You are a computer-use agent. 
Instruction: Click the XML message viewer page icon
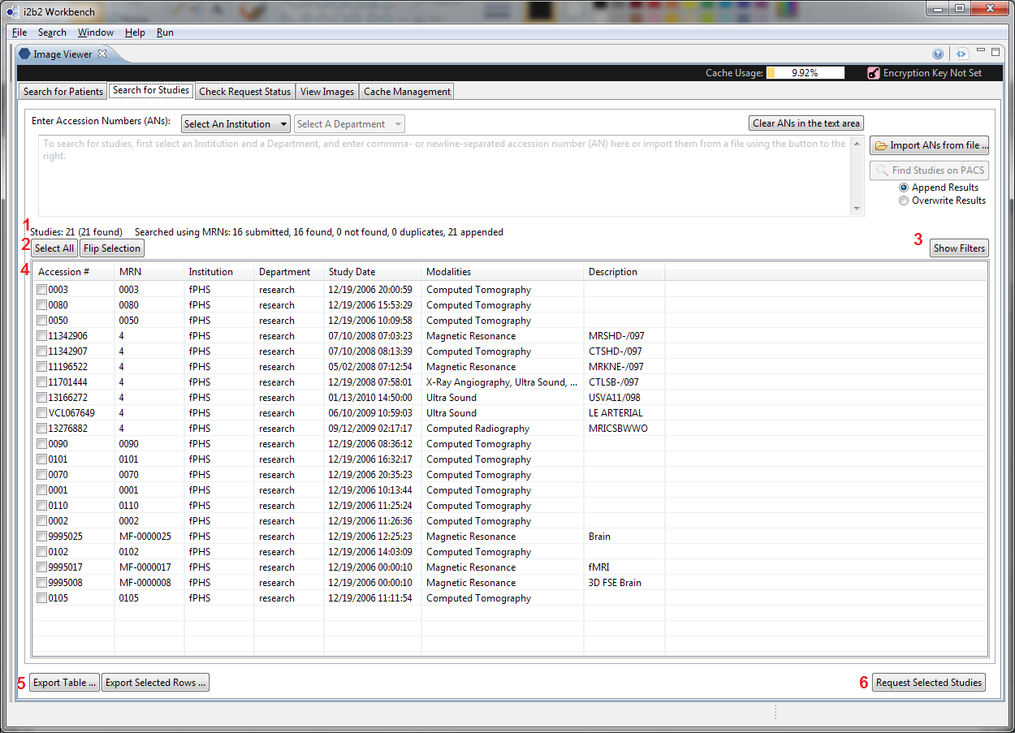coord(961,54)
